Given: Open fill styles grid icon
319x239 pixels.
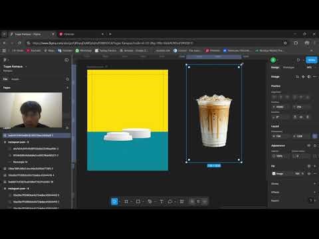Looking at the screenshot, I should click(309, 166).
